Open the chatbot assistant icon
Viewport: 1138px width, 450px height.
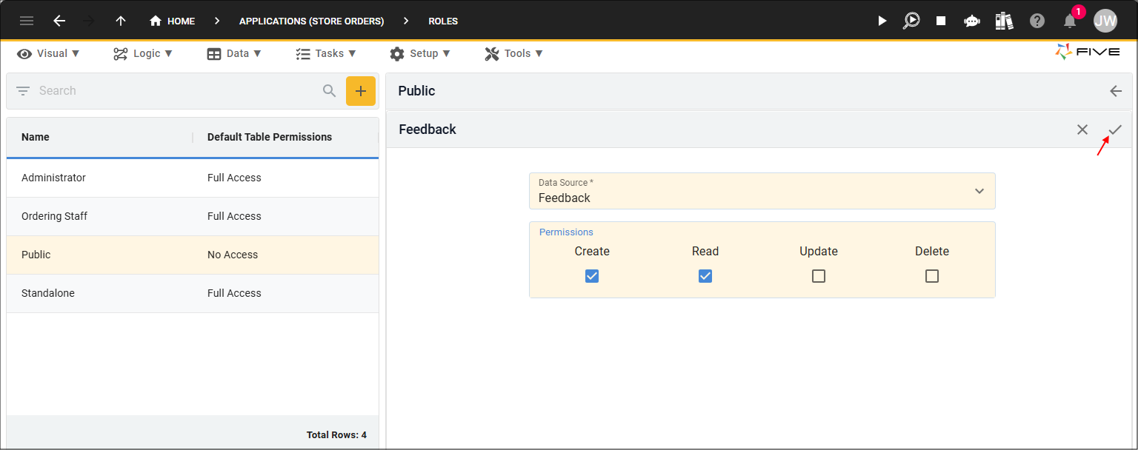click(x=972, y=21)
